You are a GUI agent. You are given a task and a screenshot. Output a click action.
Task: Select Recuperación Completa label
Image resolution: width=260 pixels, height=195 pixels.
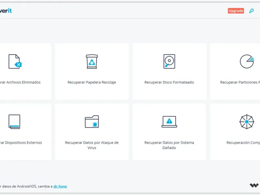tap(243, 143)
